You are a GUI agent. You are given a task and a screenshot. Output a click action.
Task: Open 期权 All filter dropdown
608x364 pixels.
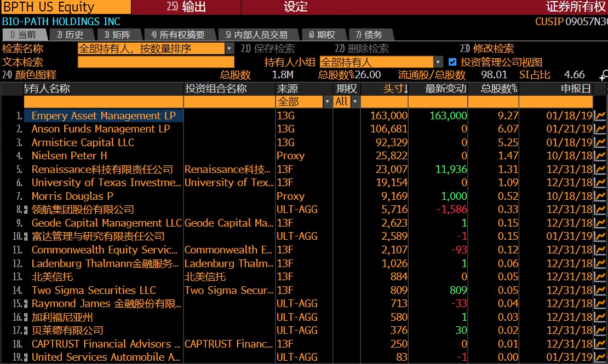point(355,102)
